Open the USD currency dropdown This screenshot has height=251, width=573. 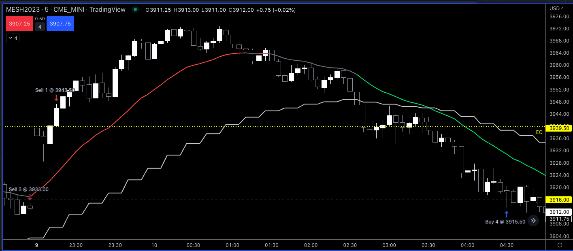(x=556, y=8)
